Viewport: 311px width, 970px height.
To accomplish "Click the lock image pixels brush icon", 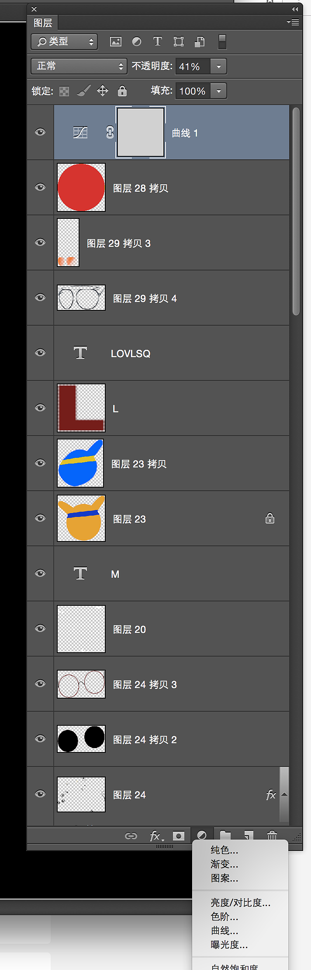I will (83, 91).
